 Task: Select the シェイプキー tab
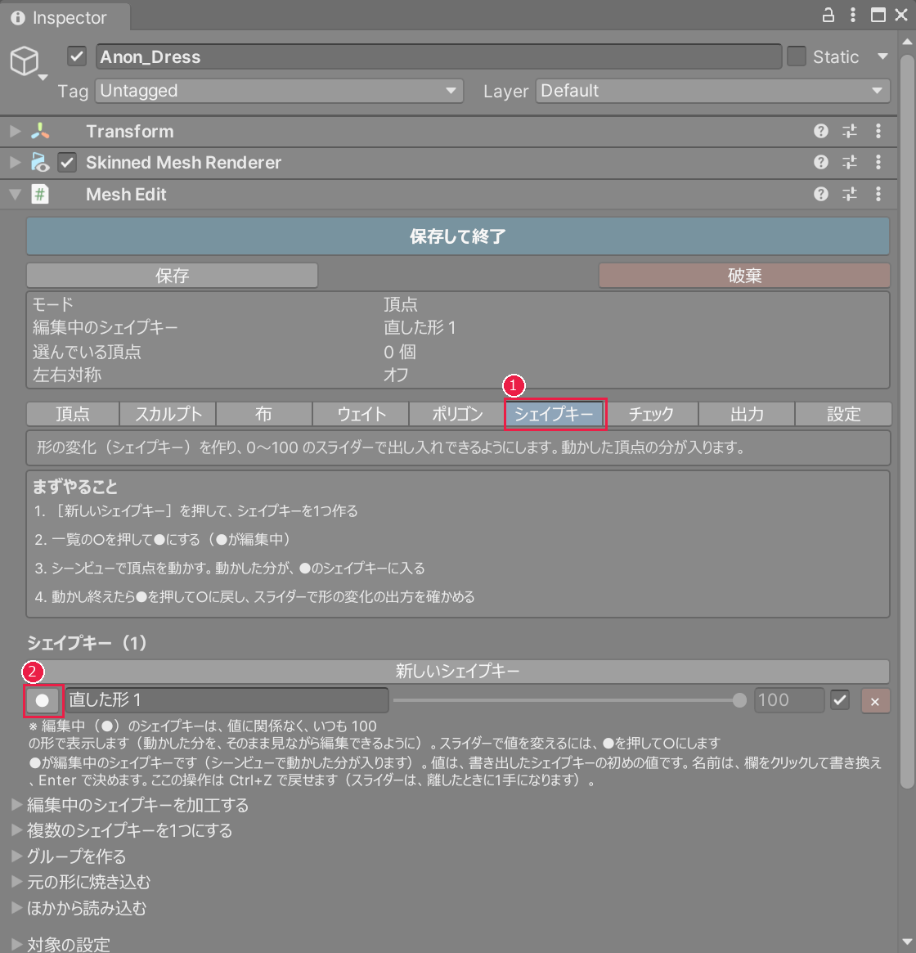[555, 414]
